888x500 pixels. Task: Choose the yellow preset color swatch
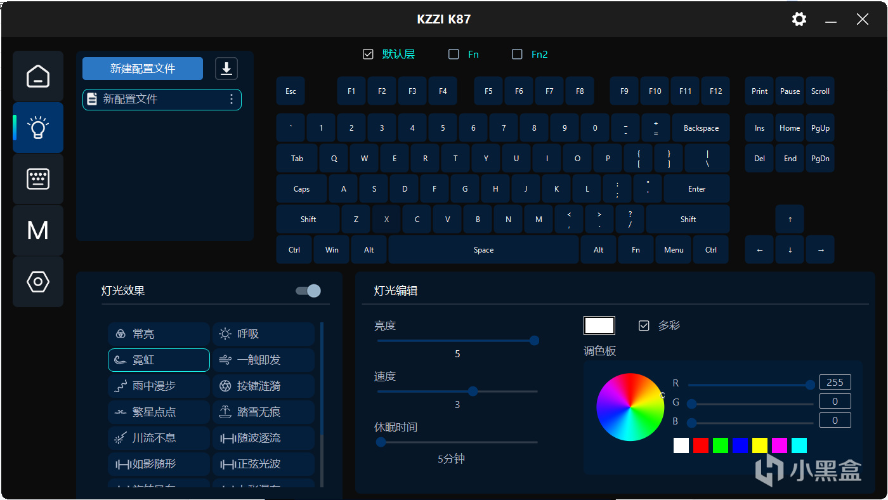click(x=760, y=445)
